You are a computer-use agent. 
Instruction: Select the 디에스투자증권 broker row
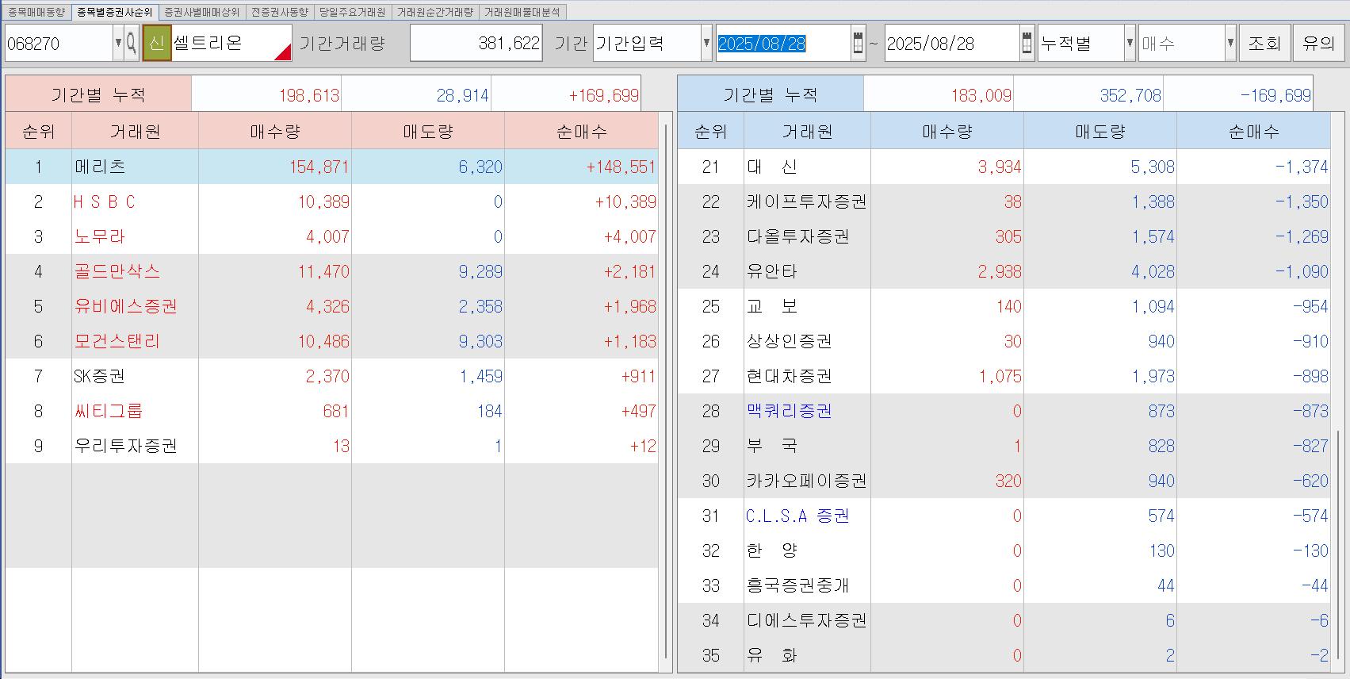tap(1004, 620)
